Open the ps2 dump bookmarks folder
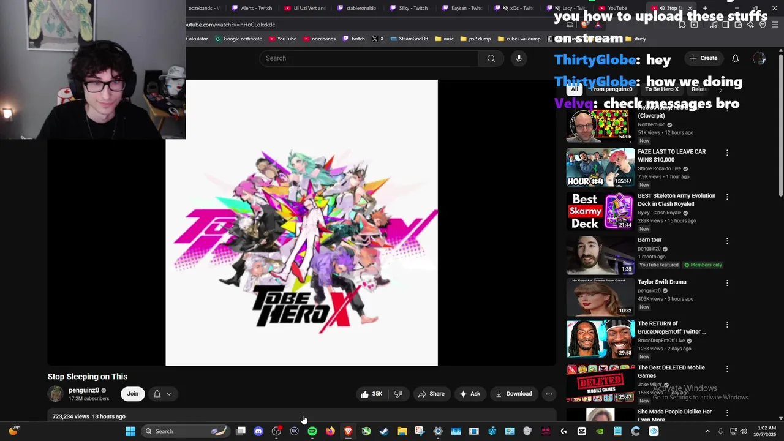The width and height of the screenshot is (784, 441). [x=475, y=39]
